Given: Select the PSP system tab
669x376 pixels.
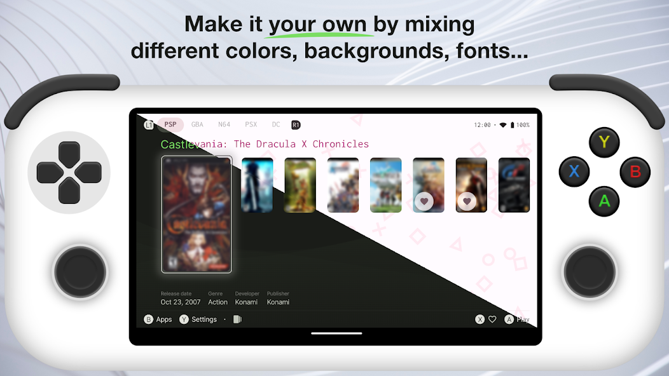Looking at the screenshot, I should tap(170, 124).
